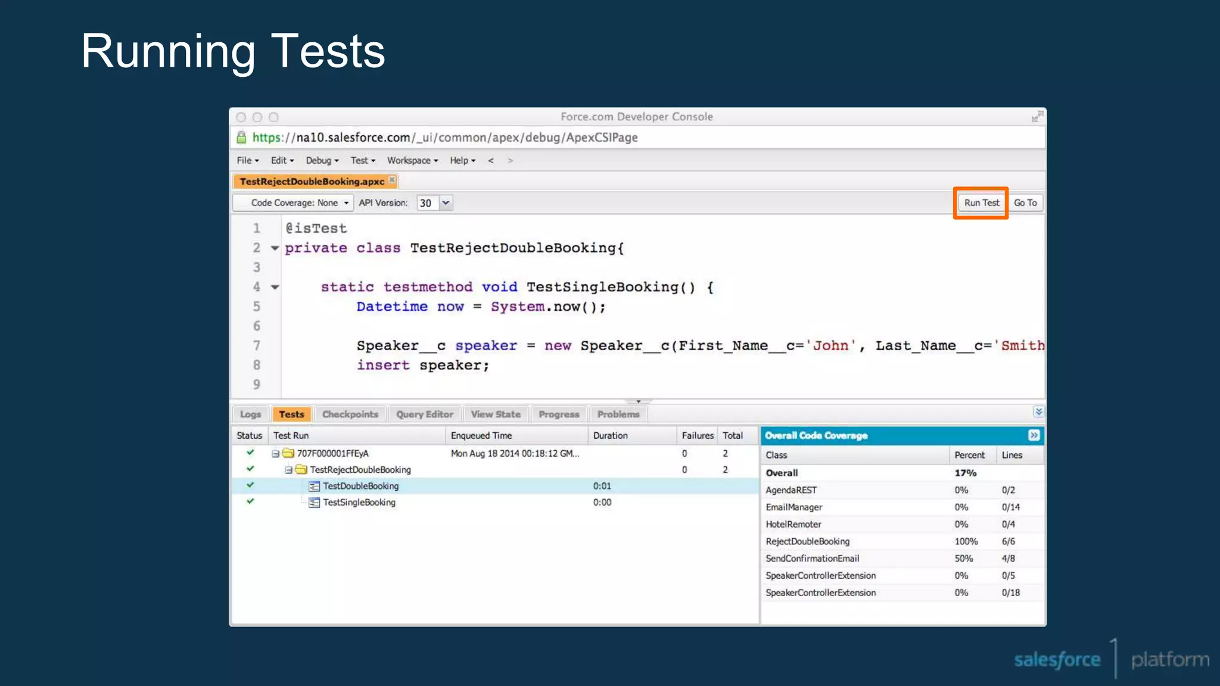Viewport: 1220px width, 686px height.
Task: Click the panel splitter handle above the tabs
Action: tap(638, 401)
